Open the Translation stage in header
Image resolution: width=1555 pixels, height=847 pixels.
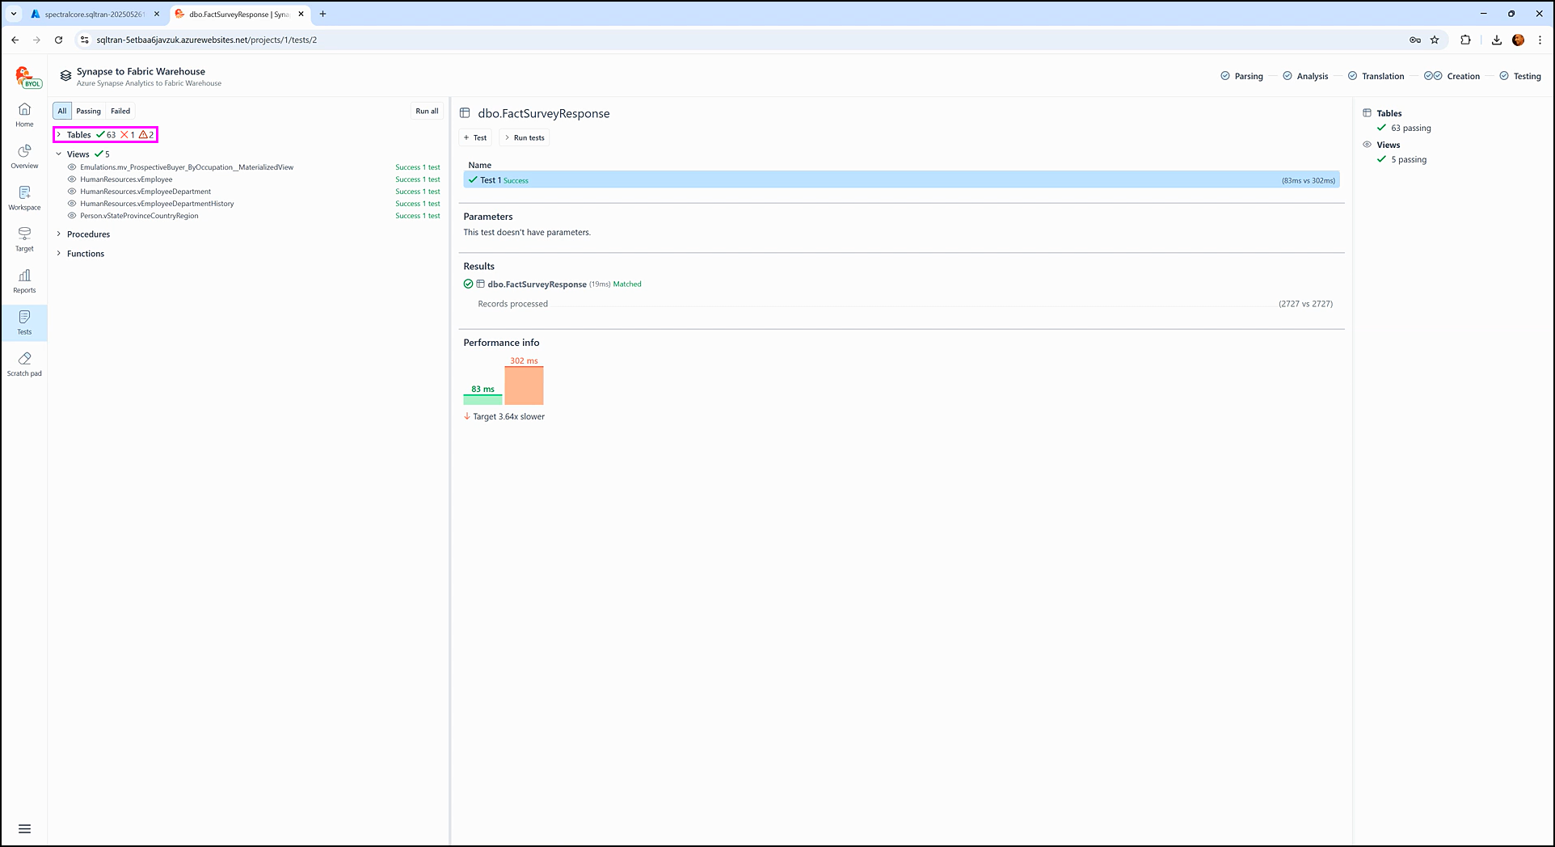(1382, 76)
